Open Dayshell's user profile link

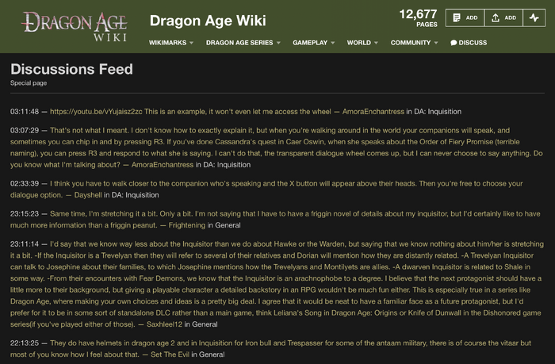pos(88,195)
